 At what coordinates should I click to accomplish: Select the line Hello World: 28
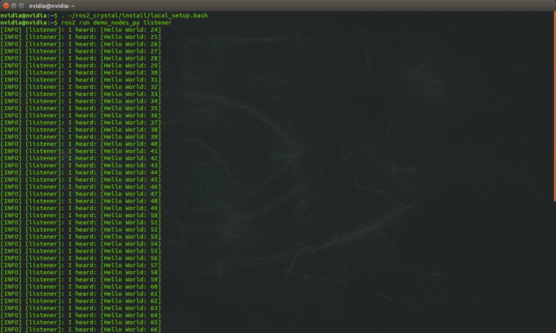click(81, 58)
